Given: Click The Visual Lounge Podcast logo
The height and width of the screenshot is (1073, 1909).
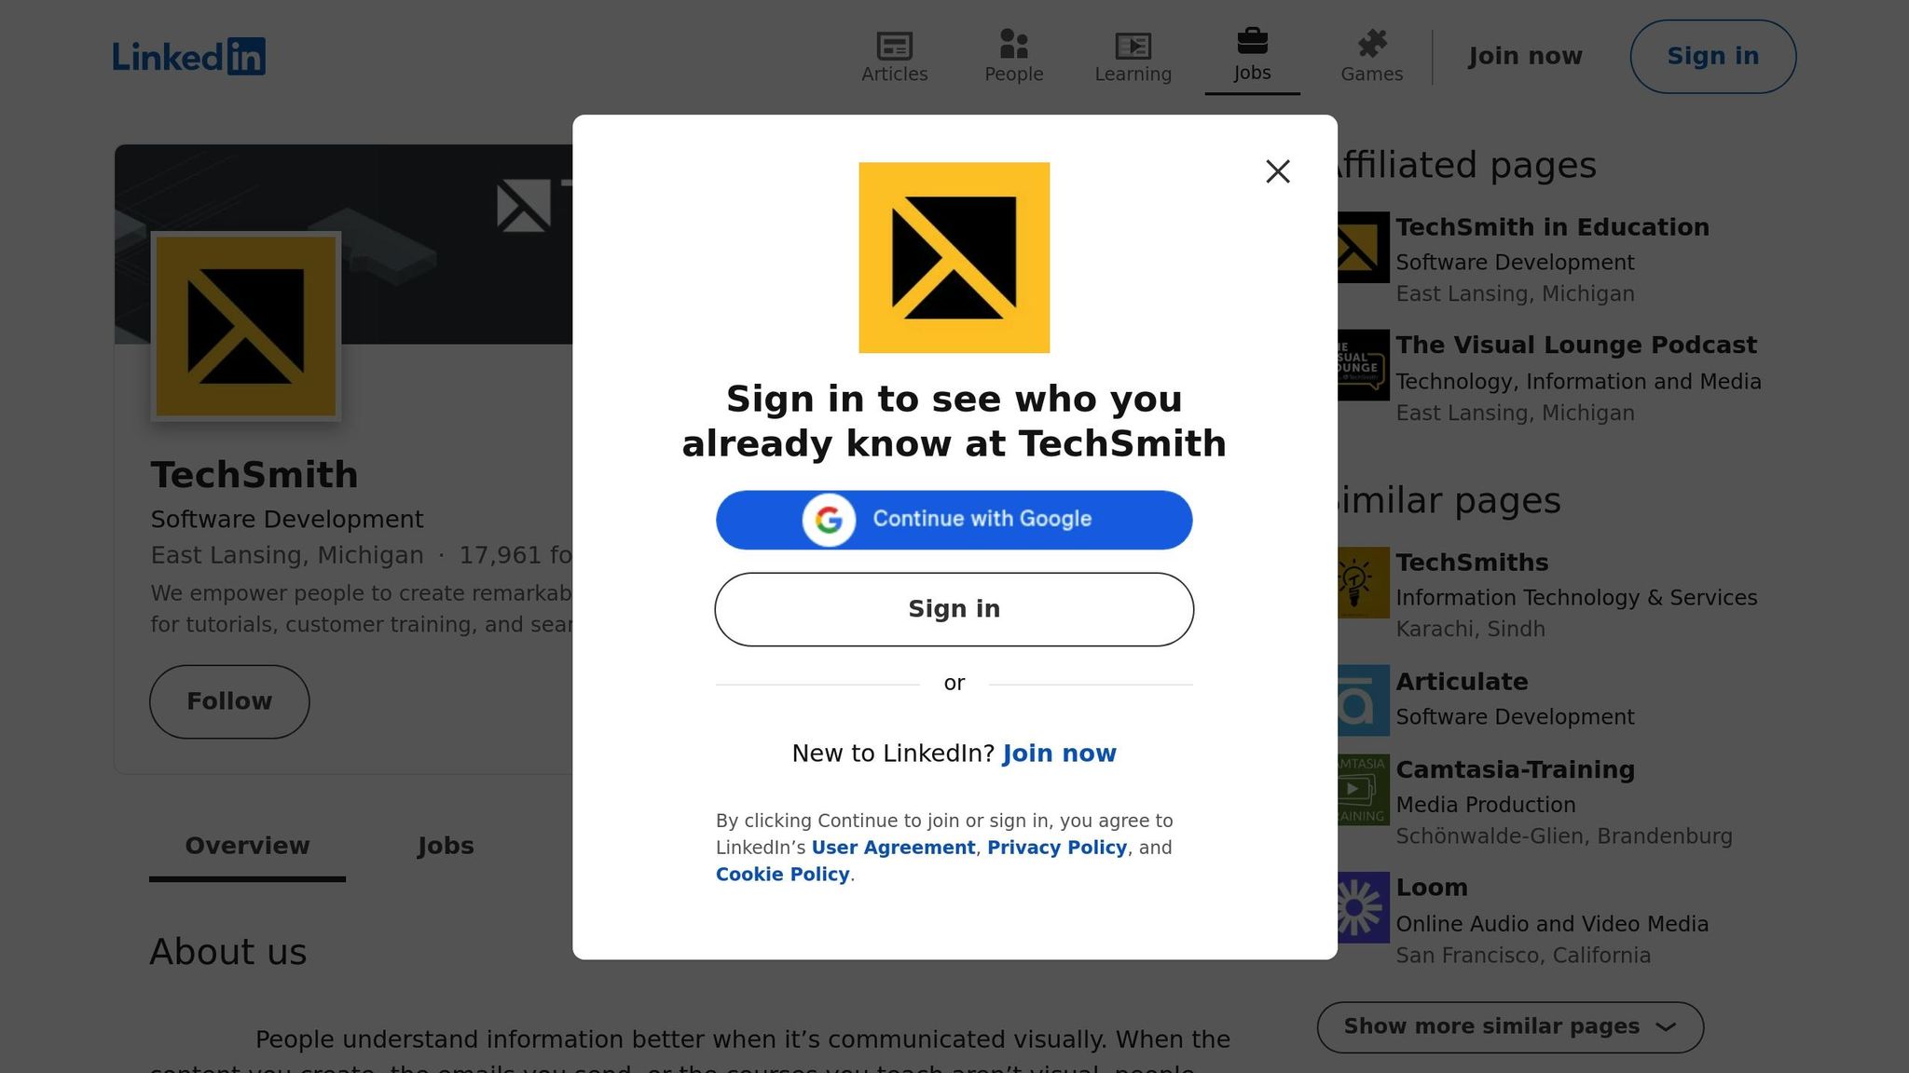Looking at the screenshot, I should [1363, 365].
